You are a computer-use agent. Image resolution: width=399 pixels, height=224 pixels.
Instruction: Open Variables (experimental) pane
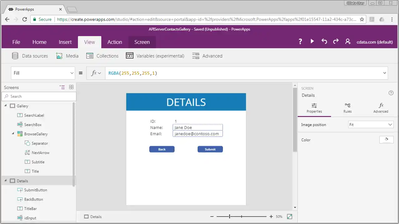point(155,56)
